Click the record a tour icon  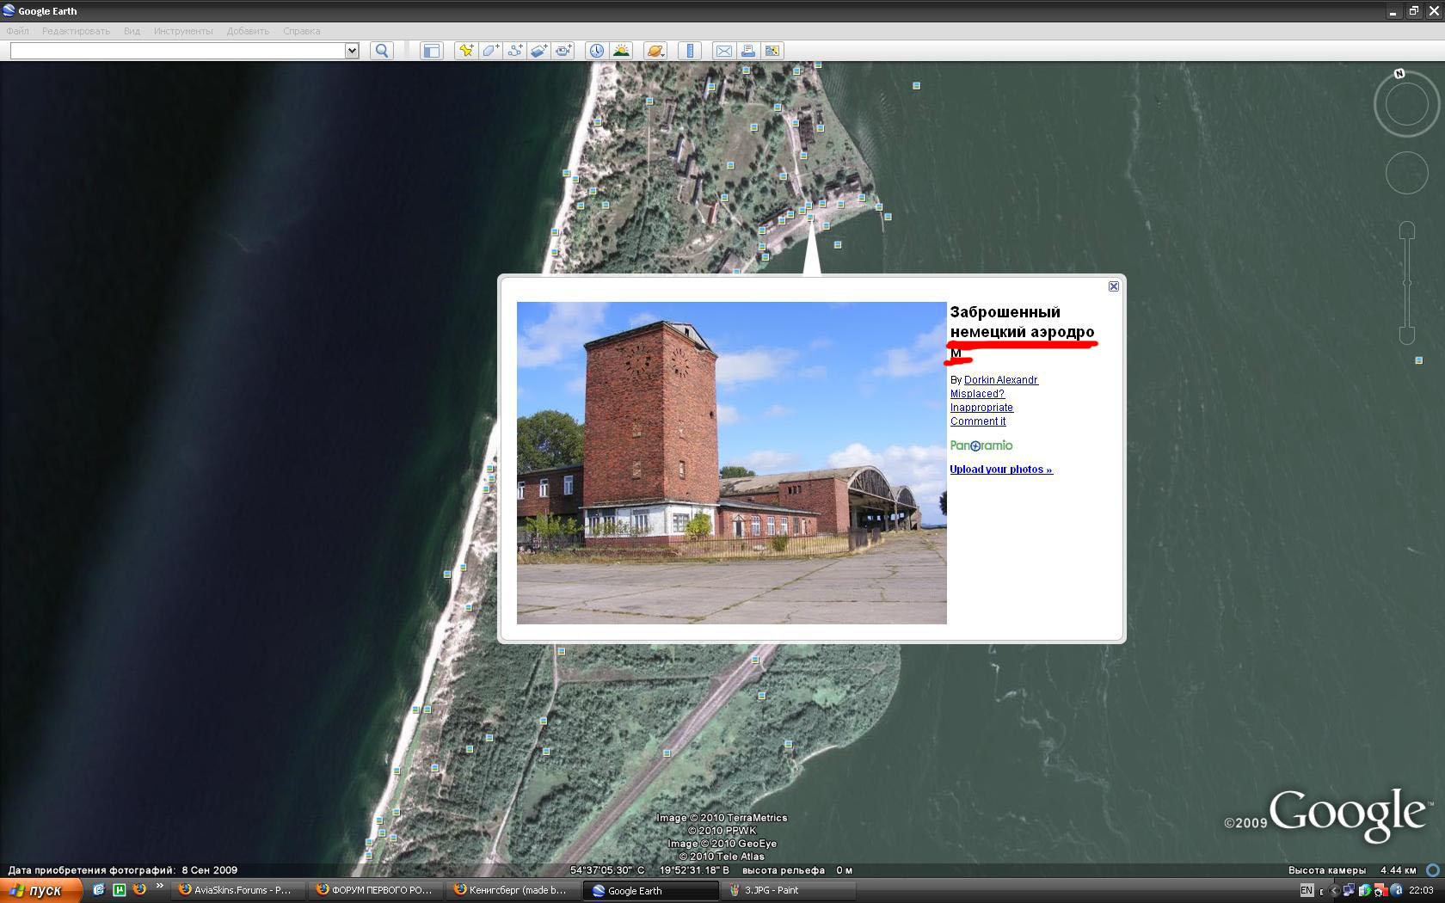pyautogui.click(x=563, y=51)
